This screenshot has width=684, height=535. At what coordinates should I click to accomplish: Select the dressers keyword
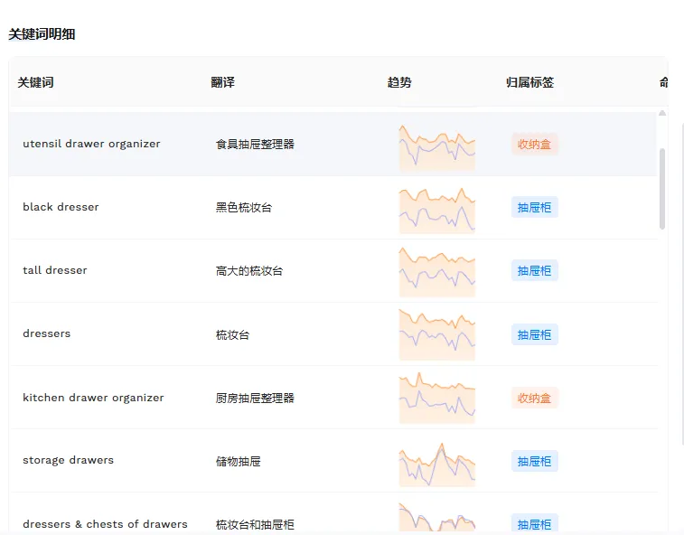click(46, 333)
